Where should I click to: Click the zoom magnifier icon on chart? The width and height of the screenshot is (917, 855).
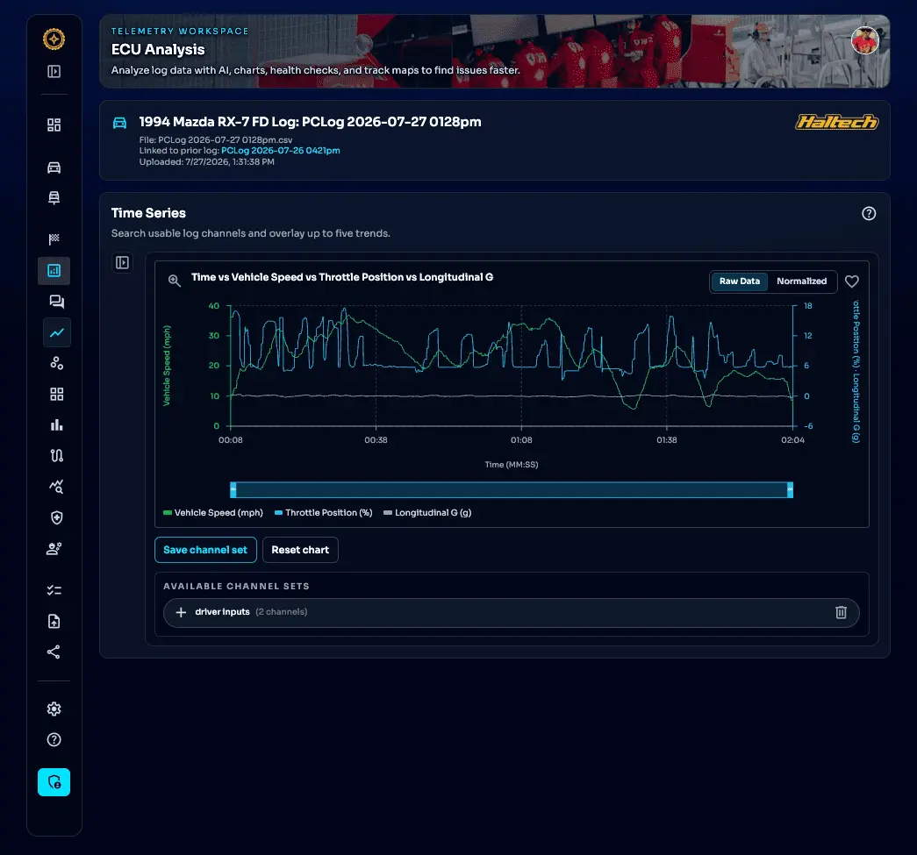(175, 281)
